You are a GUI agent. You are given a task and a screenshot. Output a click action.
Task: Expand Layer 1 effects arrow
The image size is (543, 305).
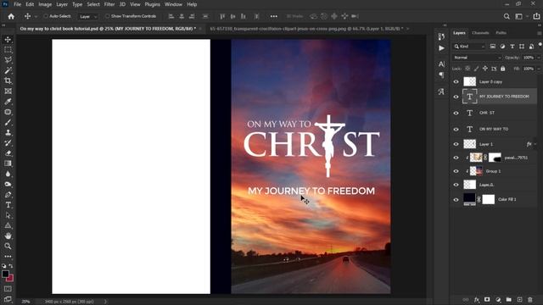tap(535, 144)
